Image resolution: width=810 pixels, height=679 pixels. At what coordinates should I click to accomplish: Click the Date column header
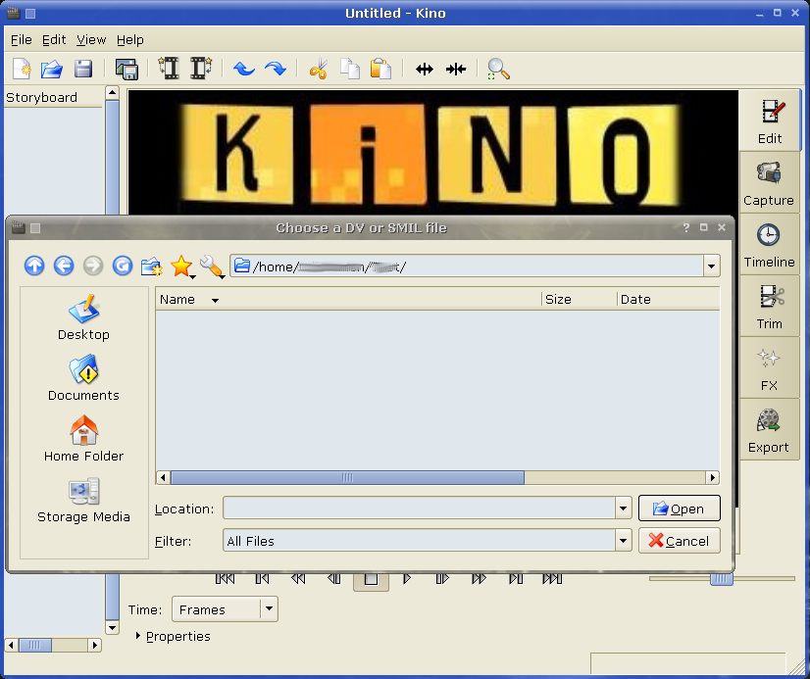click(x=669, y=299)
